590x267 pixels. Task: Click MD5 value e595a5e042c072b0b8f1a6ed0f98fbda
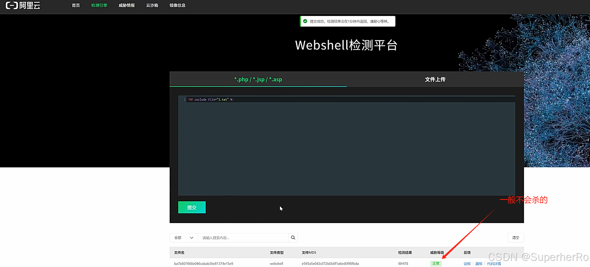point(330,264)
